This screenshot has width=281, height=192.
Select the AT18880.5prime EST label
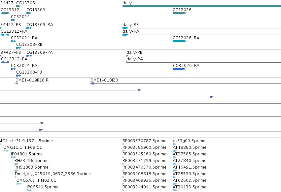pyautogui.click(x=190, y=147)
